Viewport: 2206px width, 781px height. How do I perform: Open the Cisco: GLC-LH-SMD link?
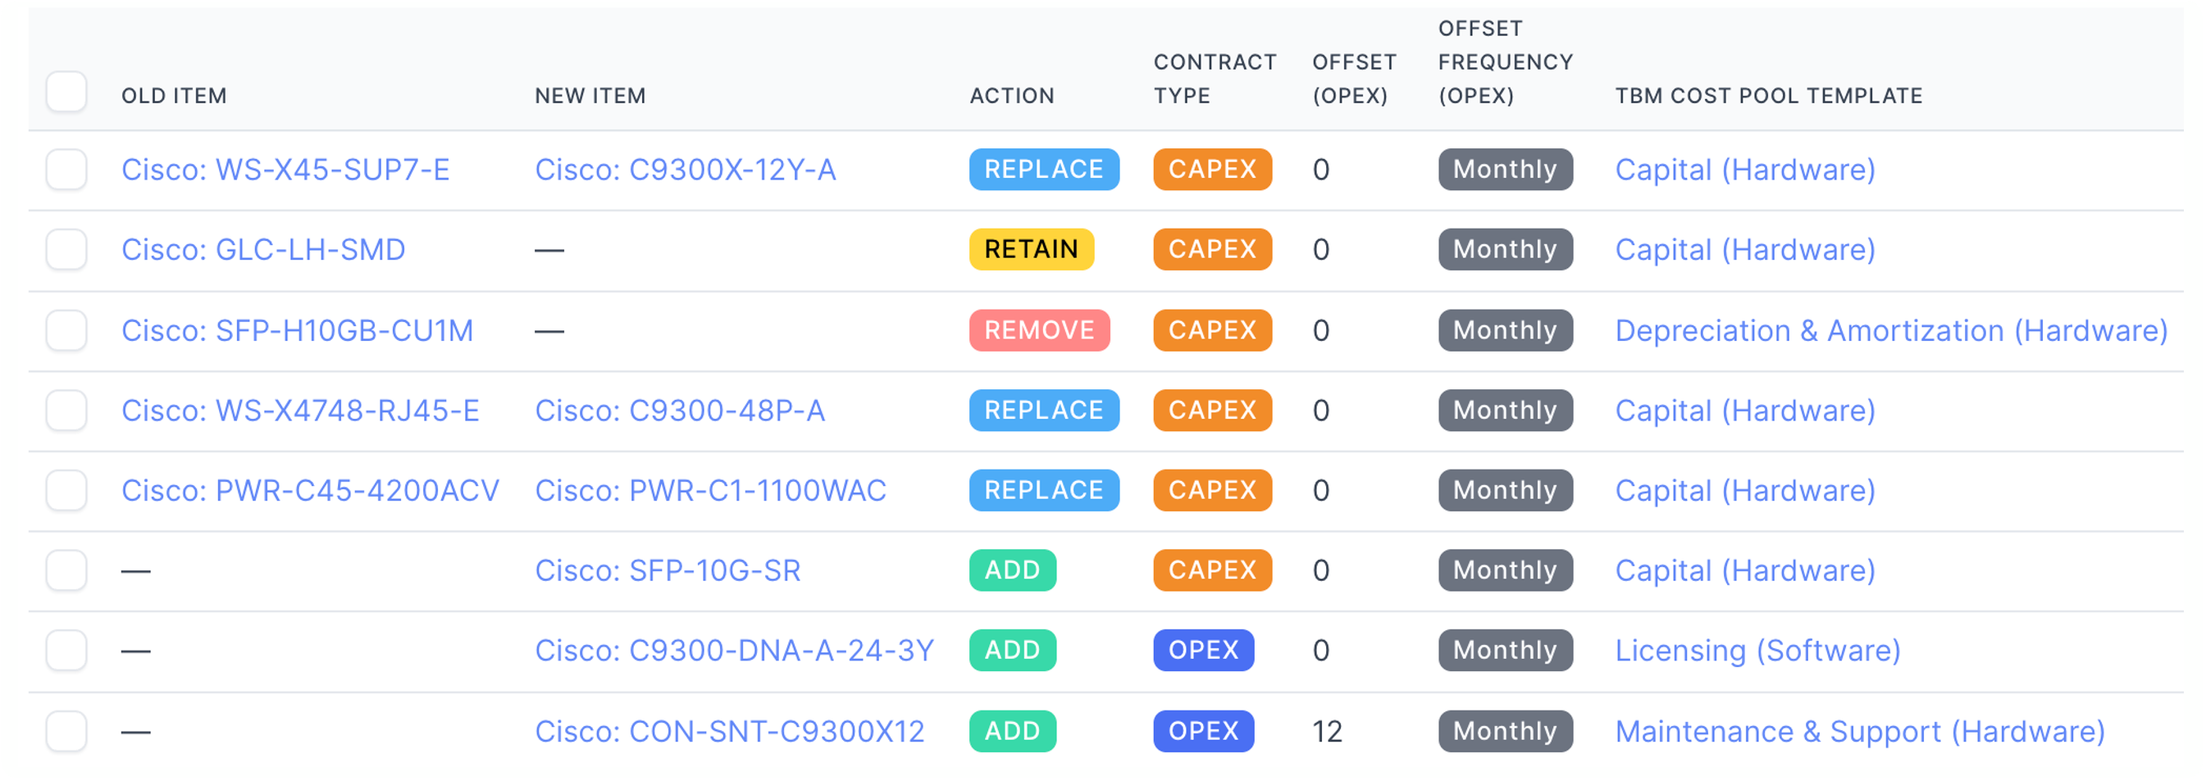tap(263, 249)
